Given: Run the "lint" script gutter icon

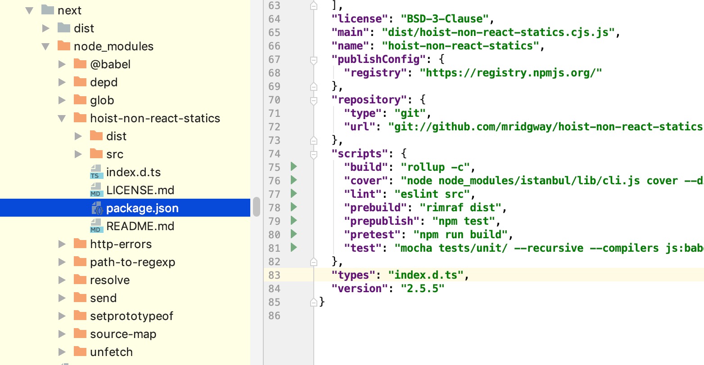Looking at the screenshot, I should point(293,194).
